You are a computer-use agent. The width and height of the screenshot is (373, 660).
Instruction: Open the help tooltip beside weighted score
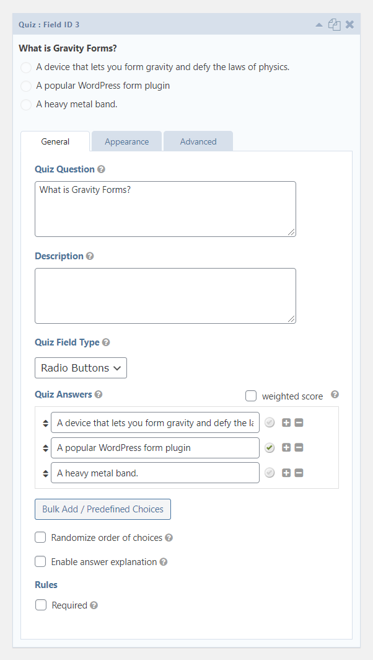335,395
